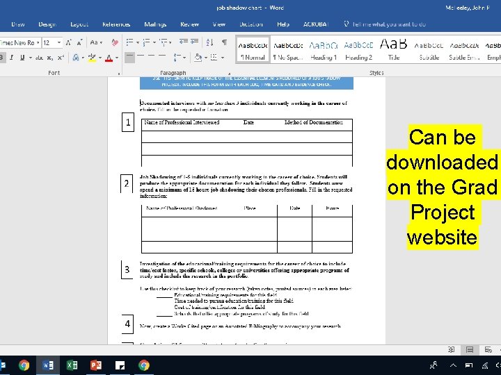Toggle Align Left paragraph alignment
This screenshot has height=375, width=501.
pyautogui.click(x=129, y=58)
